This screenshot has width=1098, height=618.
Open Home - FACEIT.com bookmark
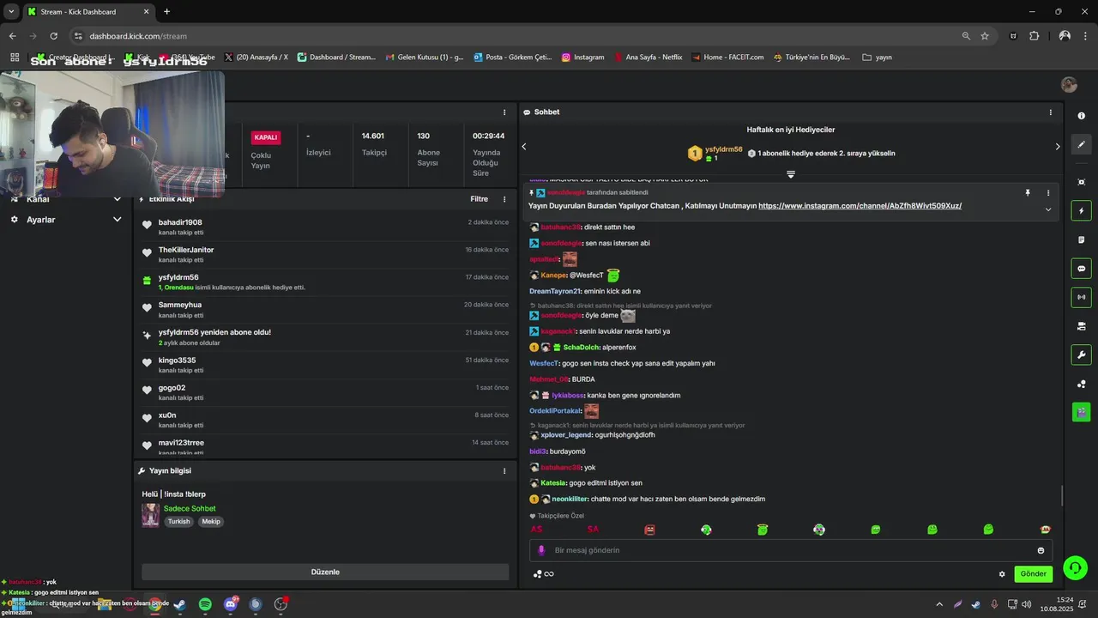(x=727, y=58)
